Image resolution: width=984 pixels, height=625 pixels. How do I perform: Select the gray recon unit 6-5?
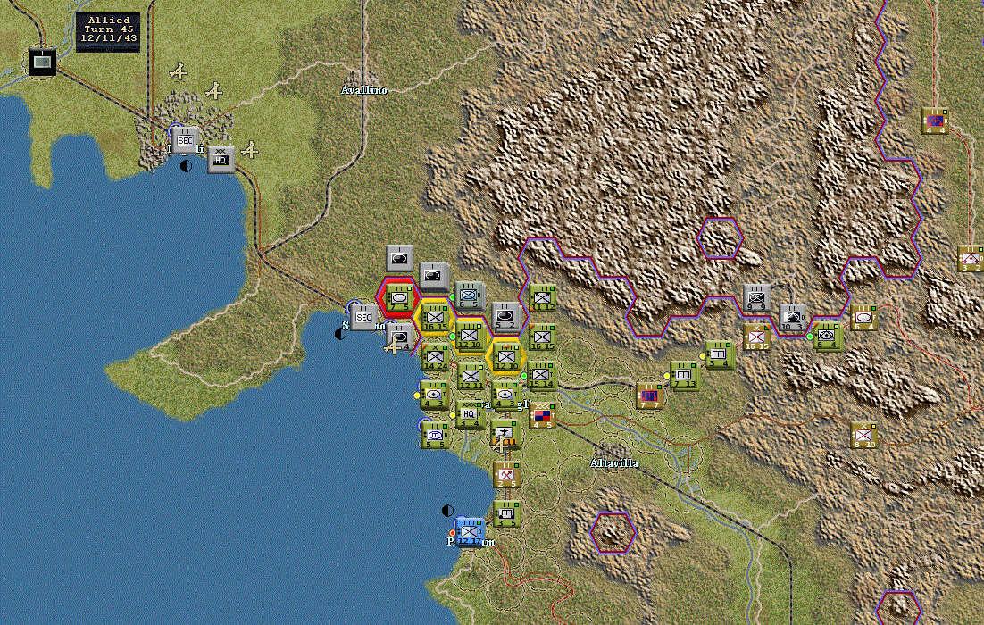(x=468, y=295)
